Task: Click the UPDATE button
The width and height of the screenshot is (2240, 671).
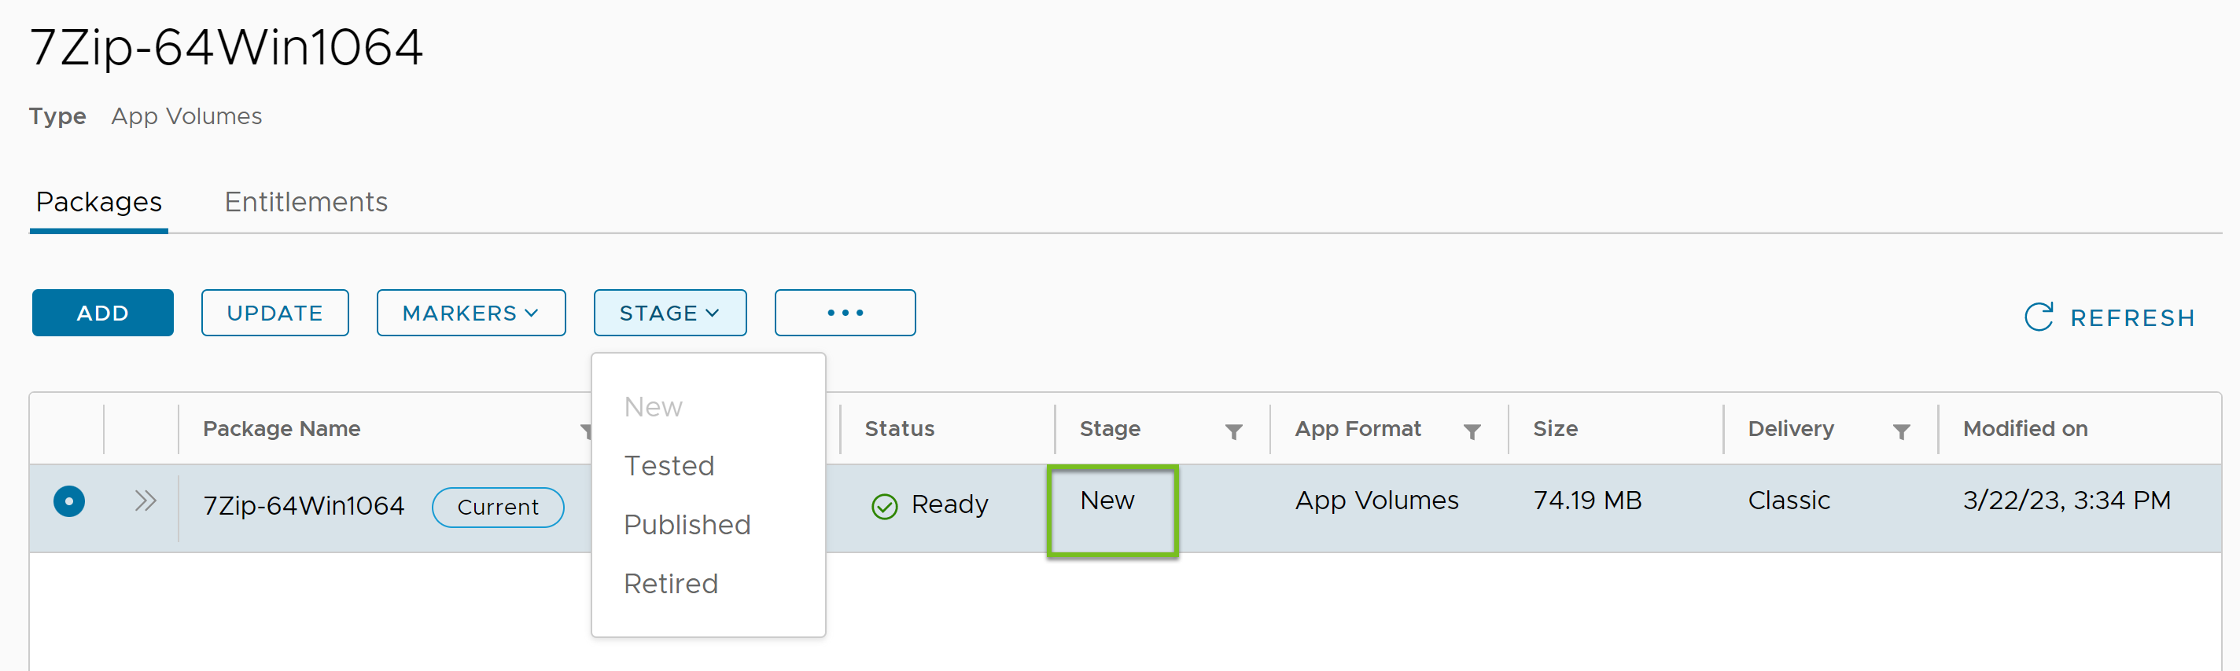Action: tap(274, 313)
